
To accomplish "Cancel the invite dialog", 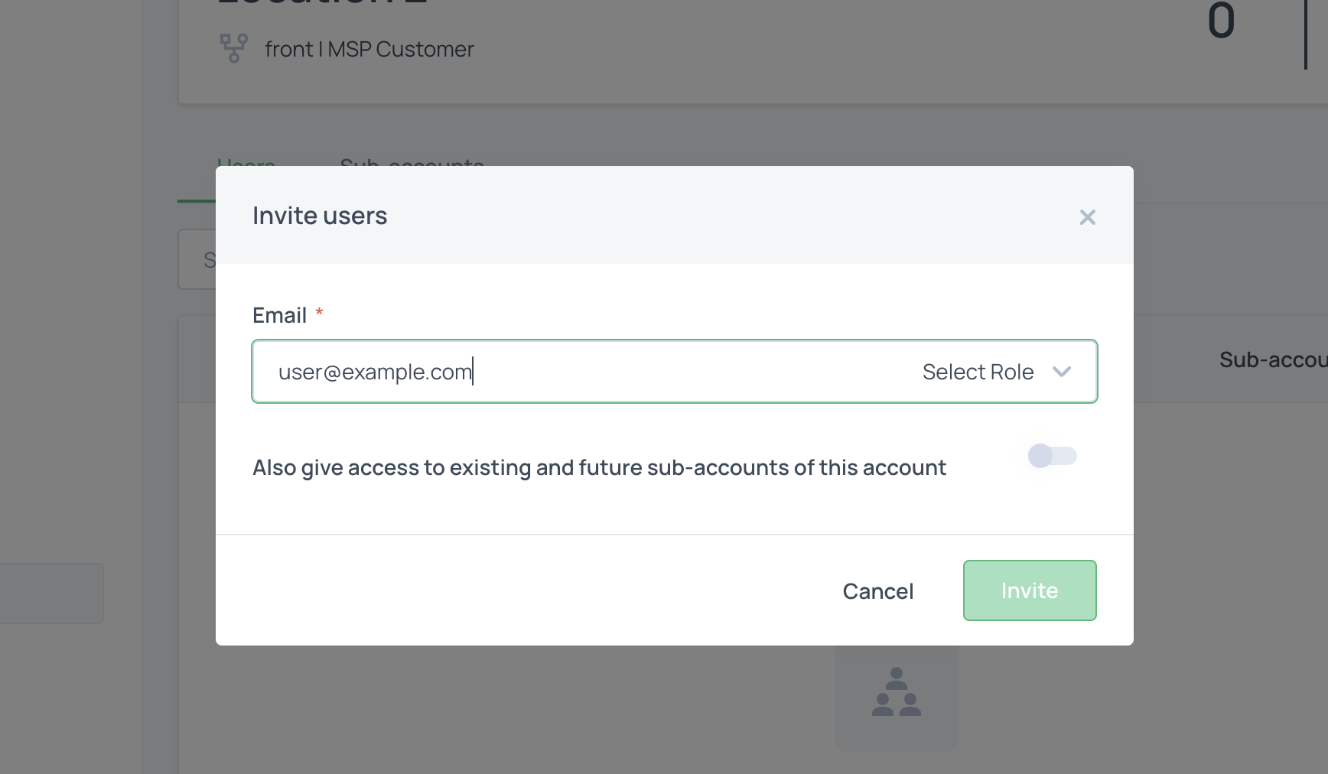I will (x=877, y=591).
